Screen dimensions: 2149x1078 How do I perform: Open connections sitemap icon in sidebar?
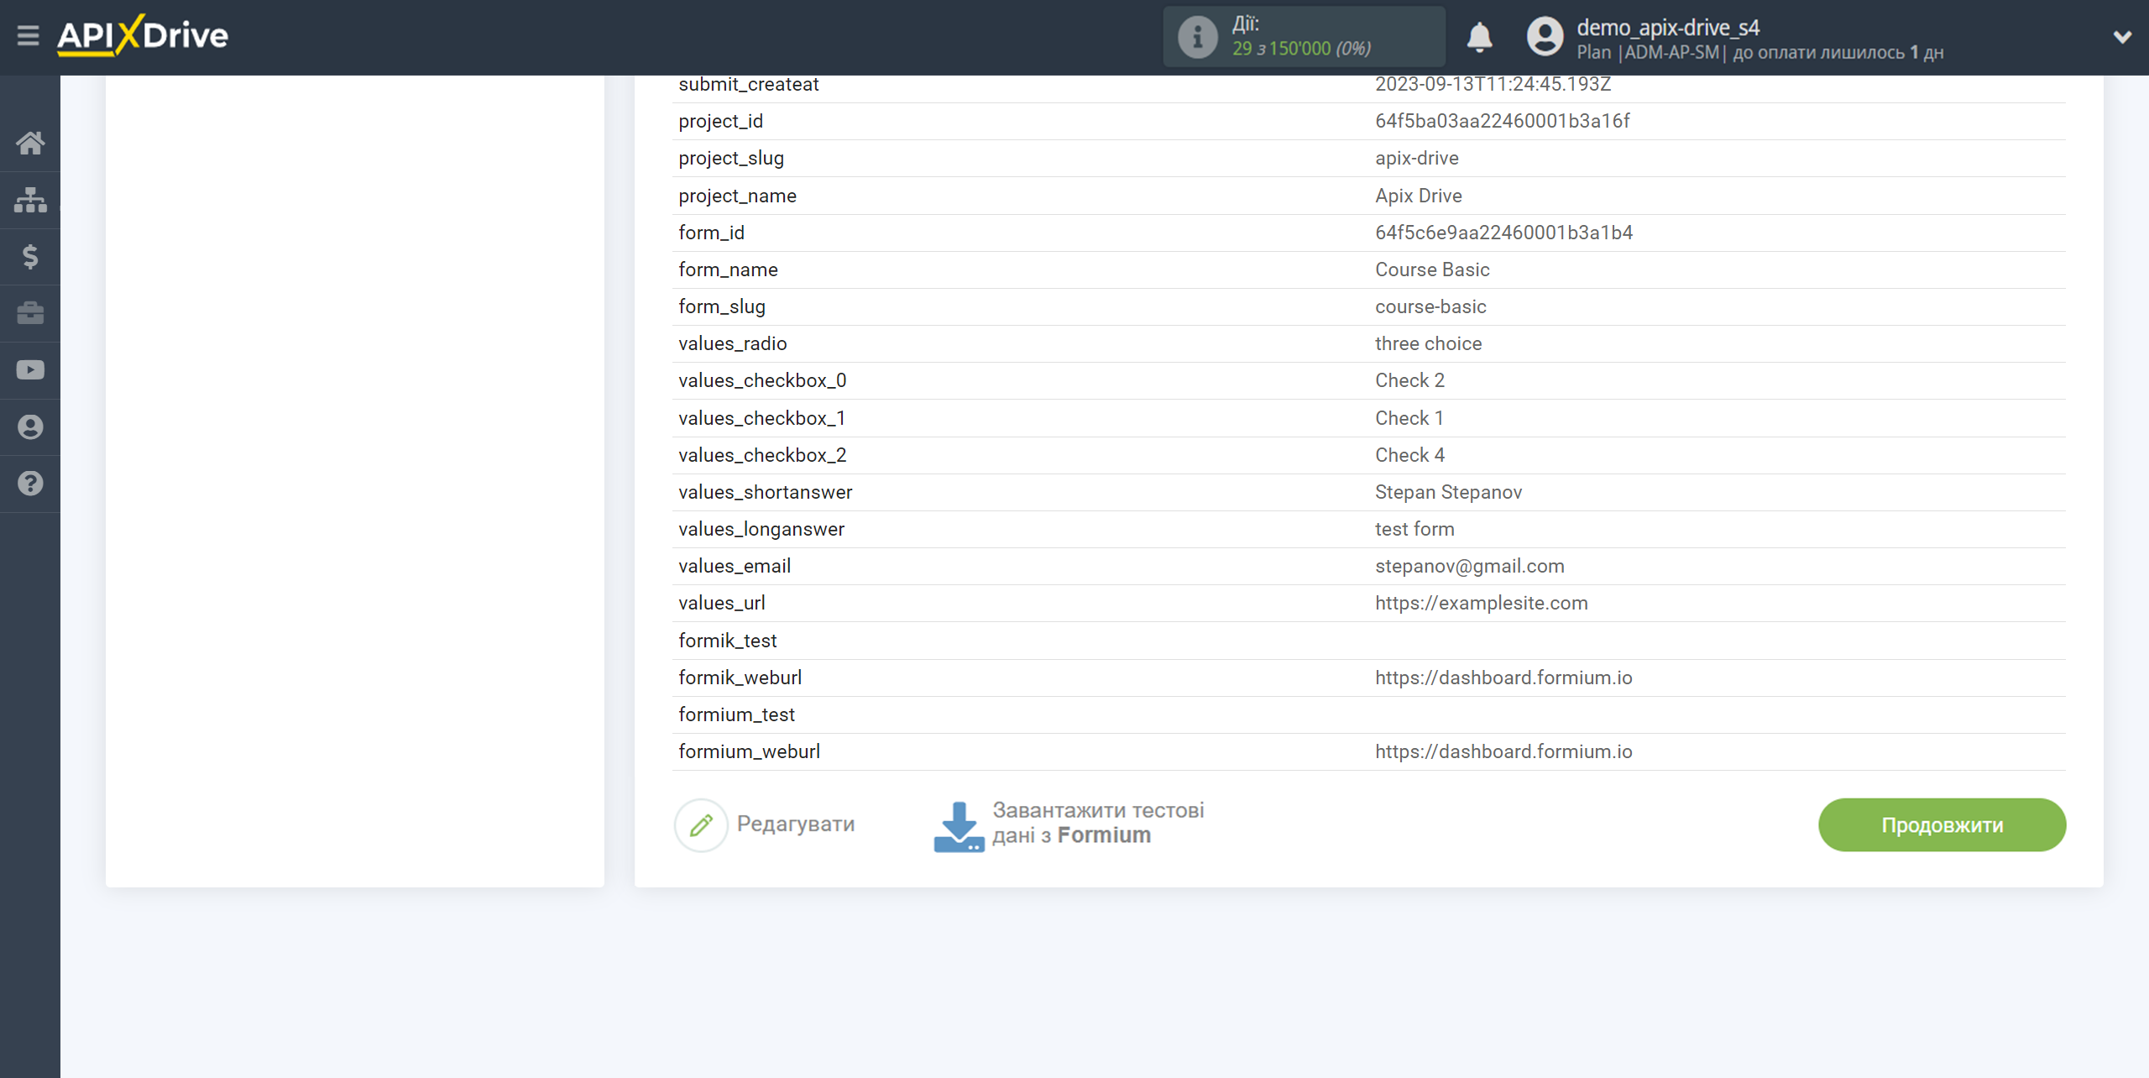point(30,200)
